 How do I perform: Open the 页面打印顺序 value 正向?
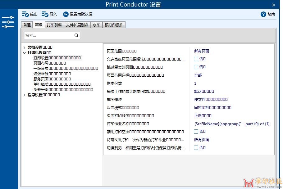click(x=203, y=115)
